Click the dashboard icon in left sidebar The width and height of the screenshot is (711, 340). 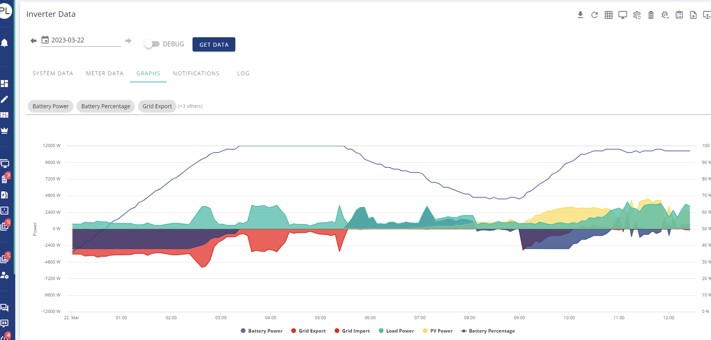[5, 84]
